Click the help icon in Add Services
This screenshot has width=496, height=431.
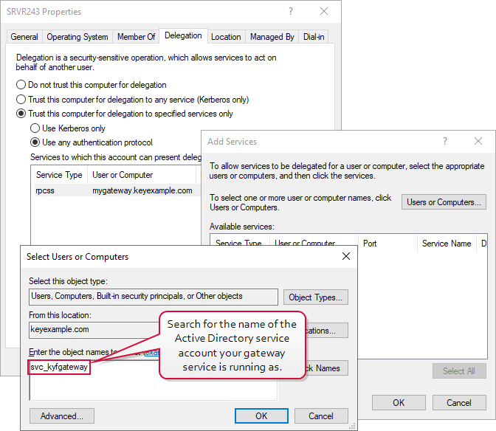tap(444, 141)
